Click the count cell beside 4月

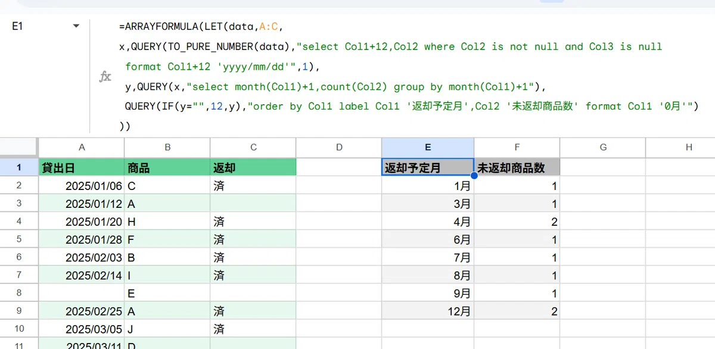click(517, 221)
